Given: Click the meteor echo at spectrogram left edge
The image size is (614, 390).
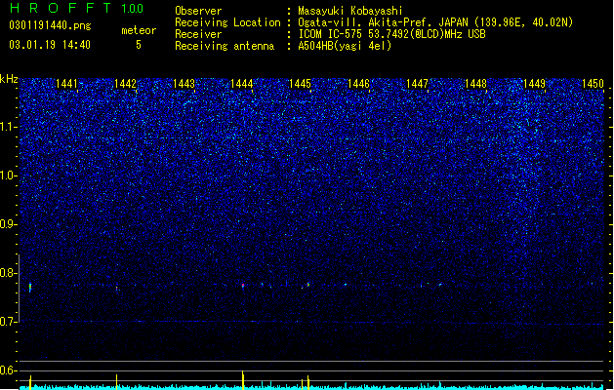Looking at the screenshot, I should pos(30,288).
